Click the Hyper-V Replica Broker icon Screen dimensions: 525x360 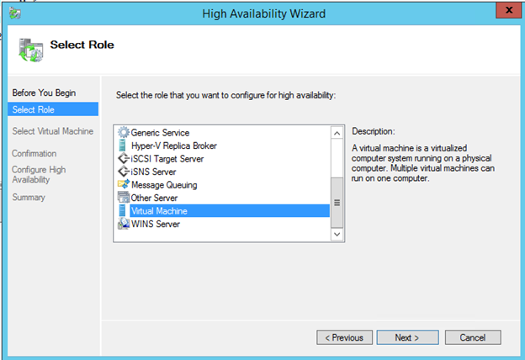(x=125, y=146)
